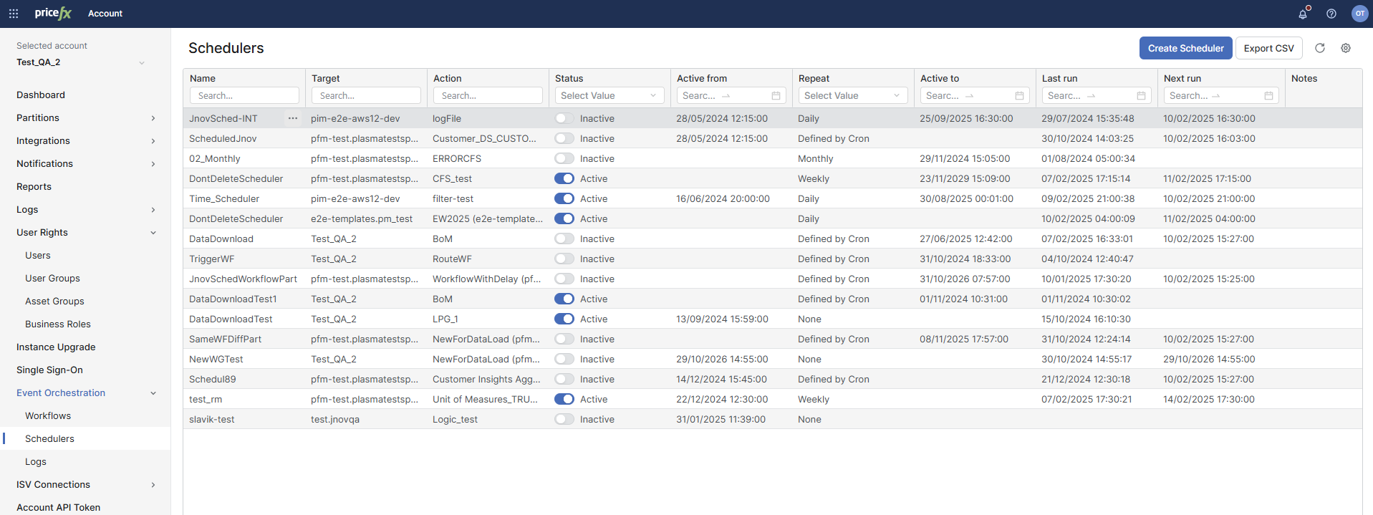Open table settings gear icon

coord(1346,48)
